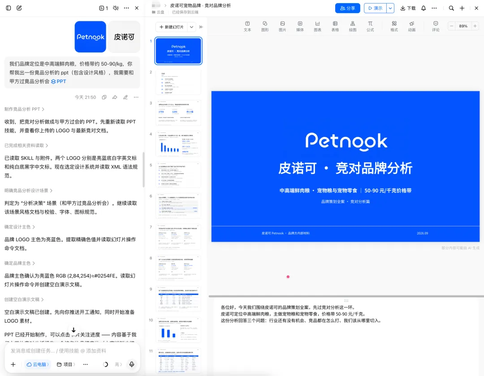Click the PPT skill tag in user message
This screenshot has height=376, width=484.
coord(59,81)
